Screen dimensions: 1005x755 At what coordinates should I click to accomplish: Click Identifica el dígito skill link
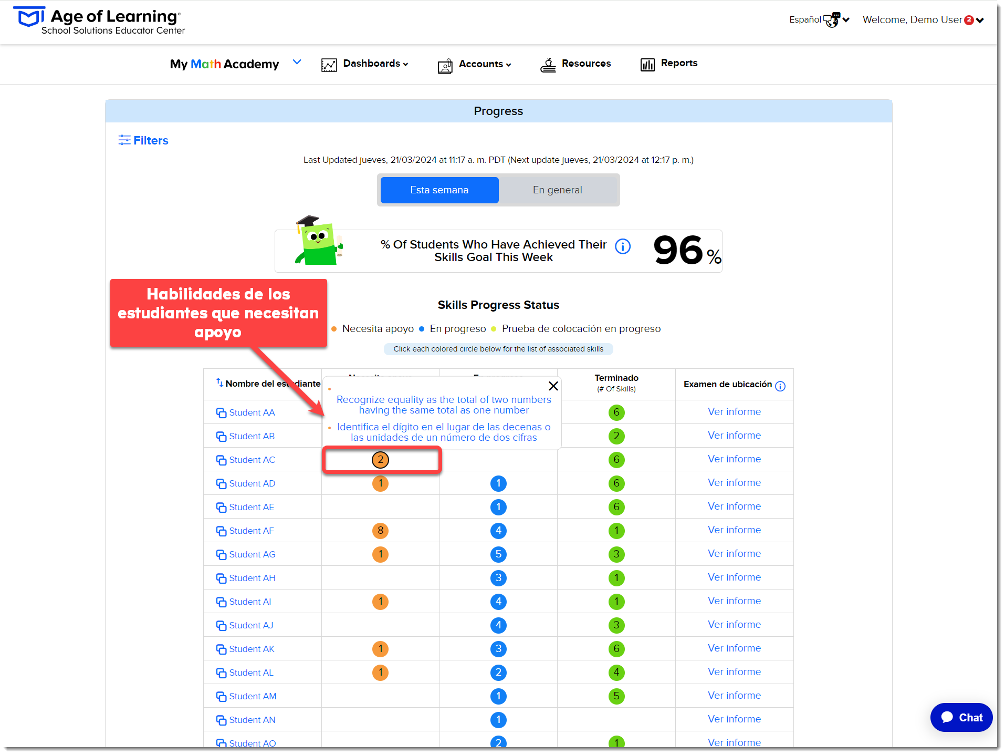coord(444,432)
